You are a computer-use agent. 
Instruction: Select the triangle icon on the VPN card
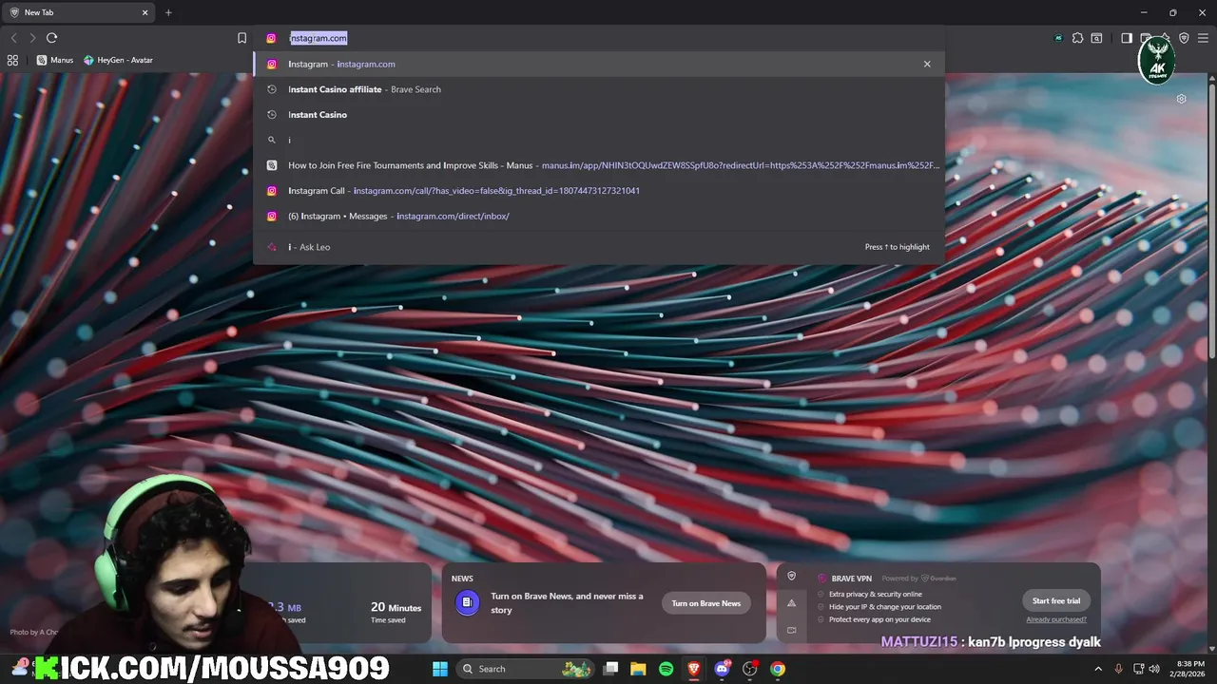point(791,603)
